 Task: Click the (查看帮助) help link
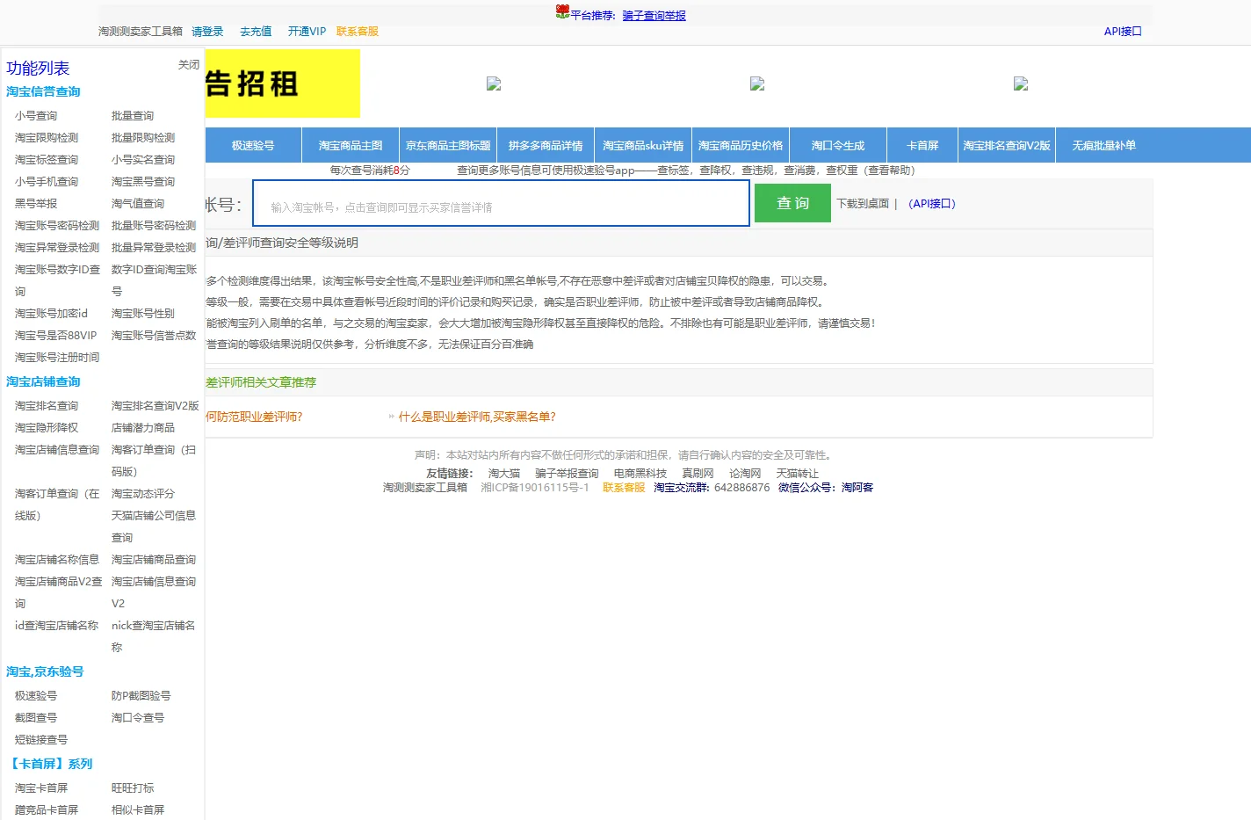889,171
